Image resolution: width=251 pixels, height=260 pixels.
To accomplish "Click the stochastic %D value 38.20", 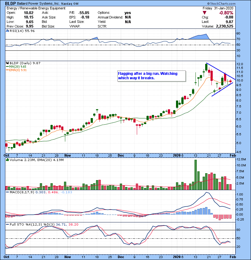I will coord(73,225).
